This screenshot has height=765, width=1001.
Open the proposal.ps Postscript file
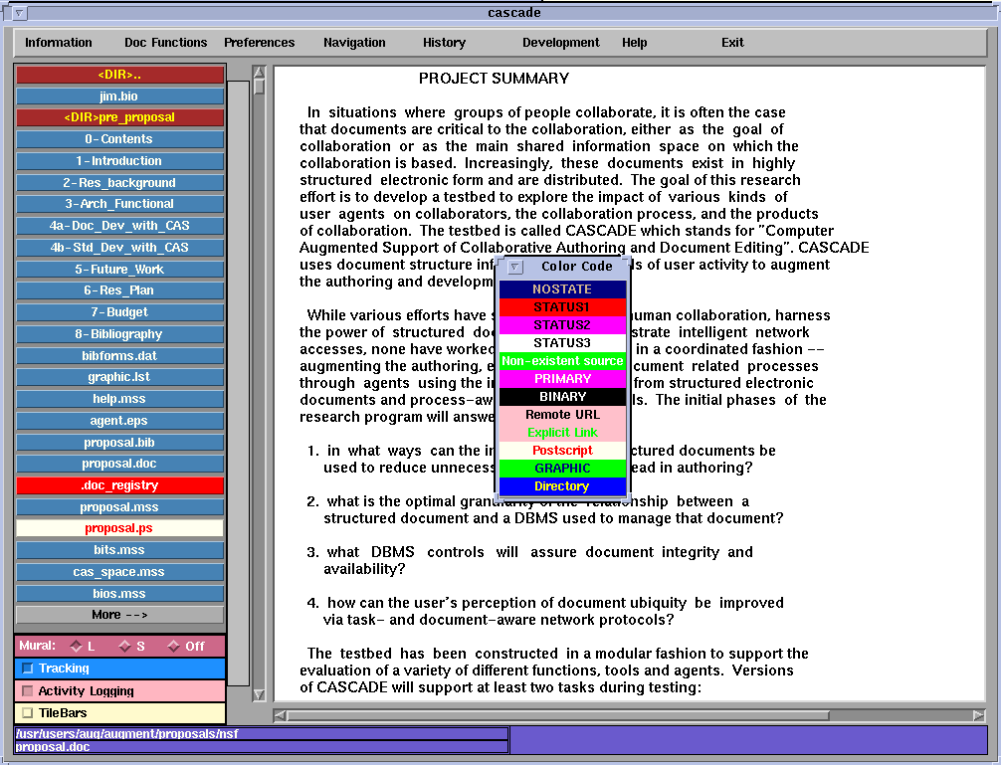click(x=119, y=528)
